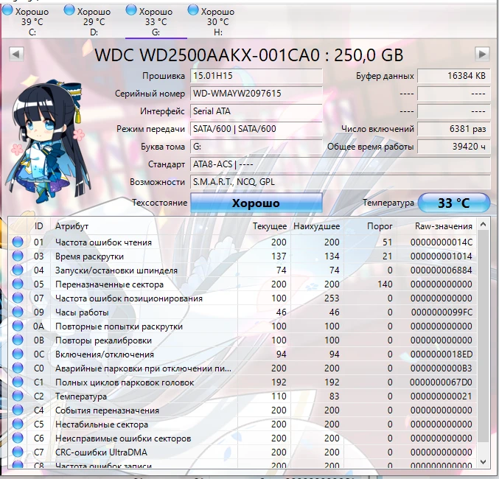This screenshot has width=499, height=479.
Task: Click the serial number field WD-WMAYW2097615
Action: [257, 94]
